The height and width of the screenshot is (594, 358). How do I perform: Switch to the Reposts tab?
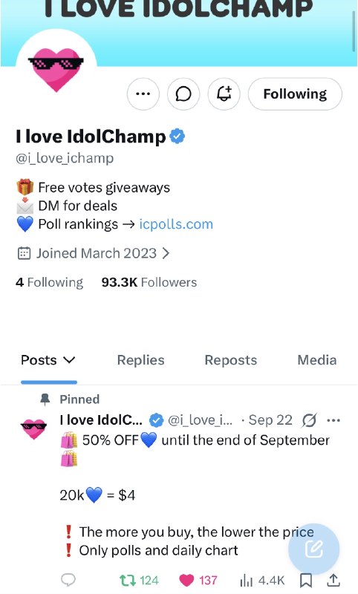pyautogui.click(x=231, y=360)
